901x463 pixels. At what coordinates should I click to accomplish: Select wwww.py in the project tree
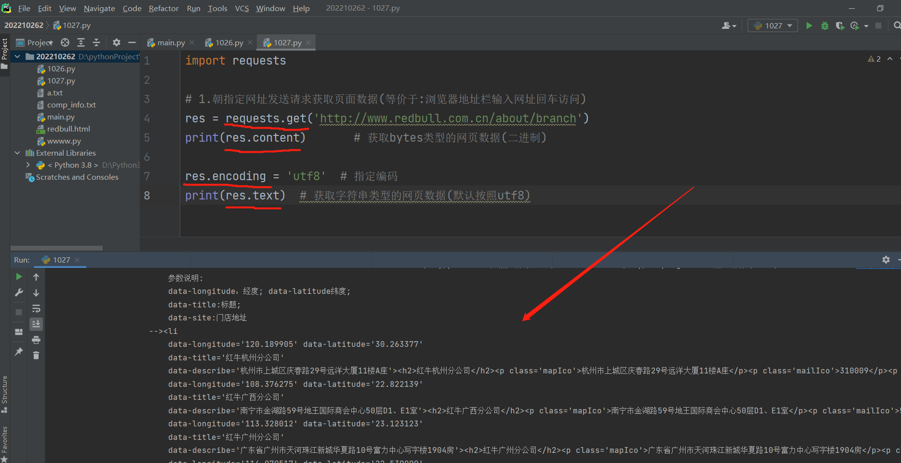64,141
